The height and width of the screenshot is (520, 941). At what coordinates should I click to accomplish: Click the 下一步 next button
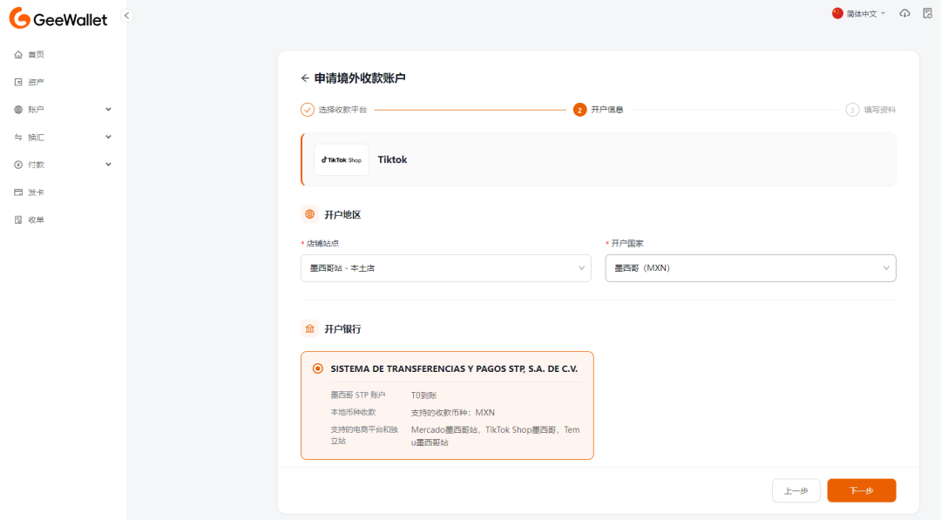pos(861,490)
